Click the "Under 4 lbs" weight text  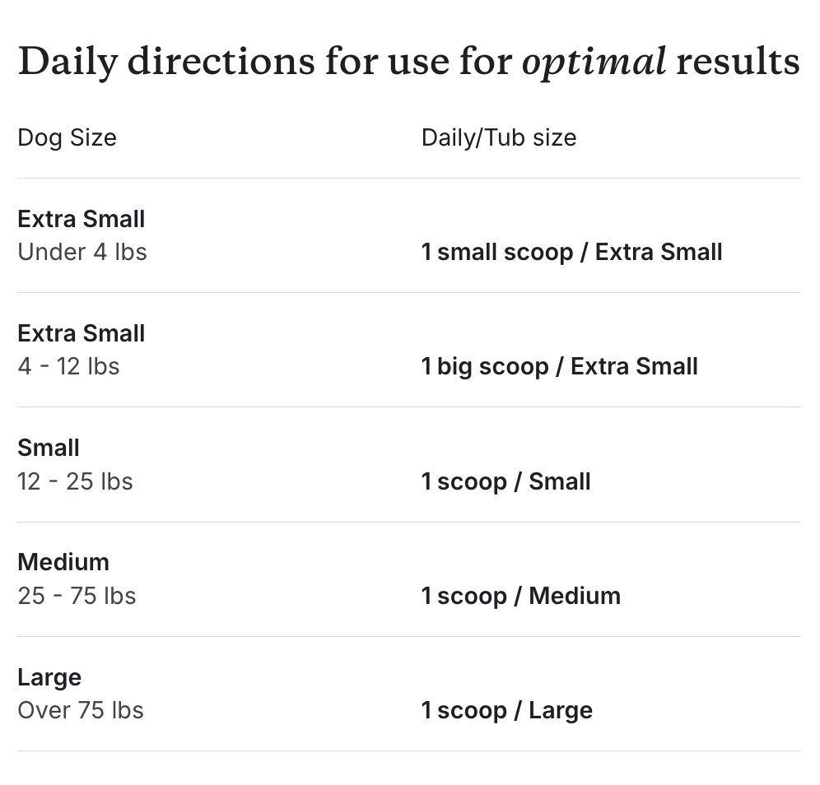pos(82,252)
